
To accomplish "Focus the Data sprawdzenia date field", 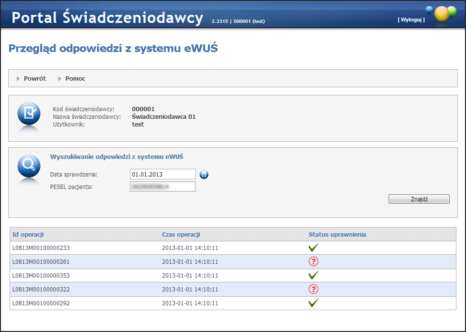I will pos(163,175).
